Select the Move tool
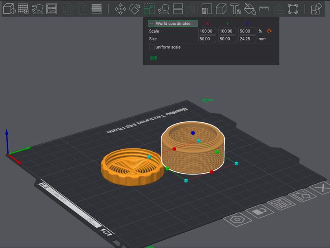 [120, 8]
